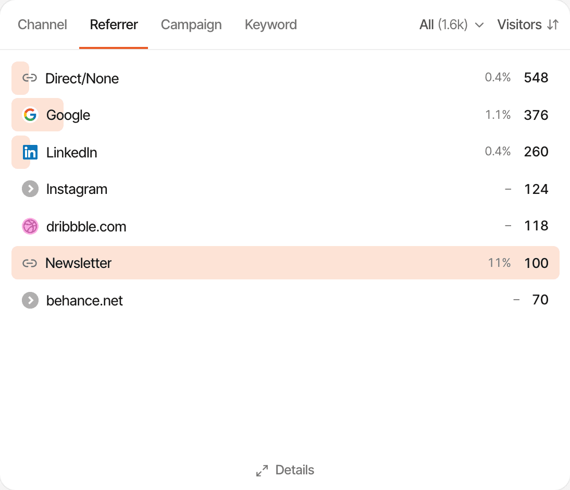Image resolution: width=570 pixels, height=490 pixels.
Task: Click the 1.1% rate for Google
Action: (x=498, y=115)
